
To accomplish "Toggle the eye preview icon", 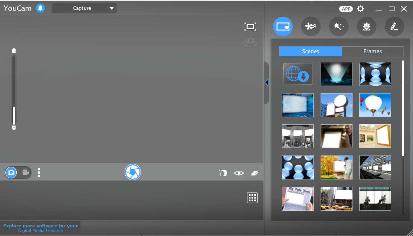I will click(x=239, y=173).
